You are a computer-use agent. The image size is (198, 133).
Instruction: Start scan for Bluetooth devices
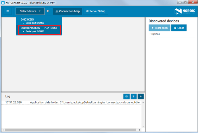[x=159, y=28]
